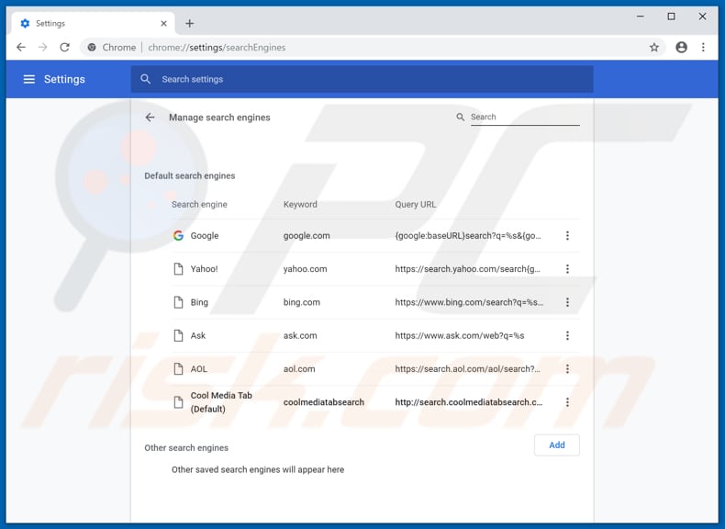Click the aol.com keyword
Viewport: 725px width, 529px height.
299,369
